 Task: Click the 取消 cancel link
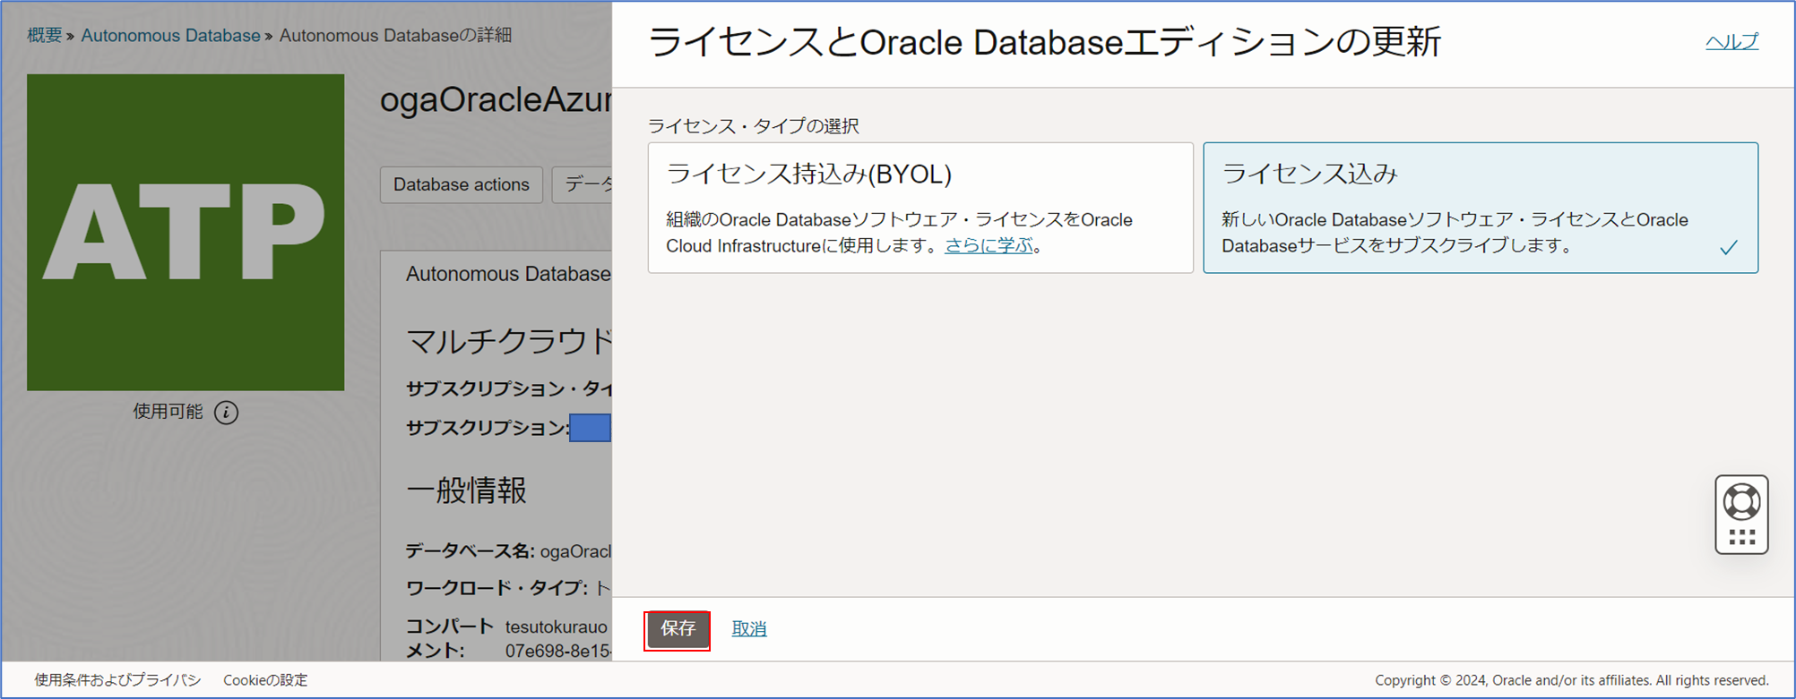749,629
